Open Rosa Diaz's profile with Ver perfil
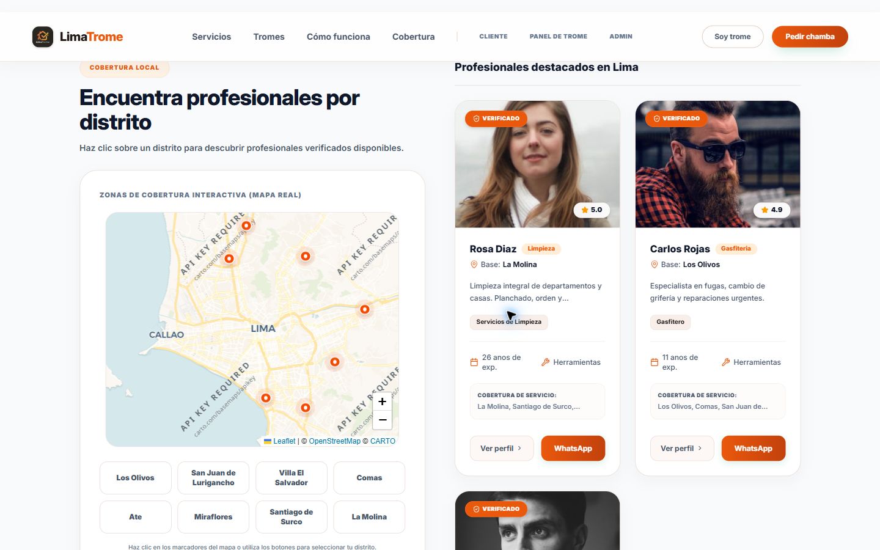 [502, 449]
